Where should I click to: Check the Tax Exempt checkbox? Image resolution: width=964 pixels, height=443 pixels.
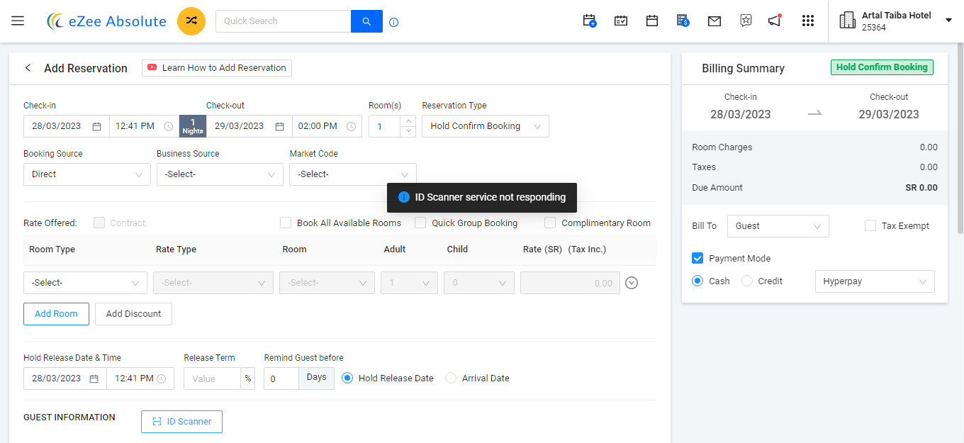pos(870,226)
